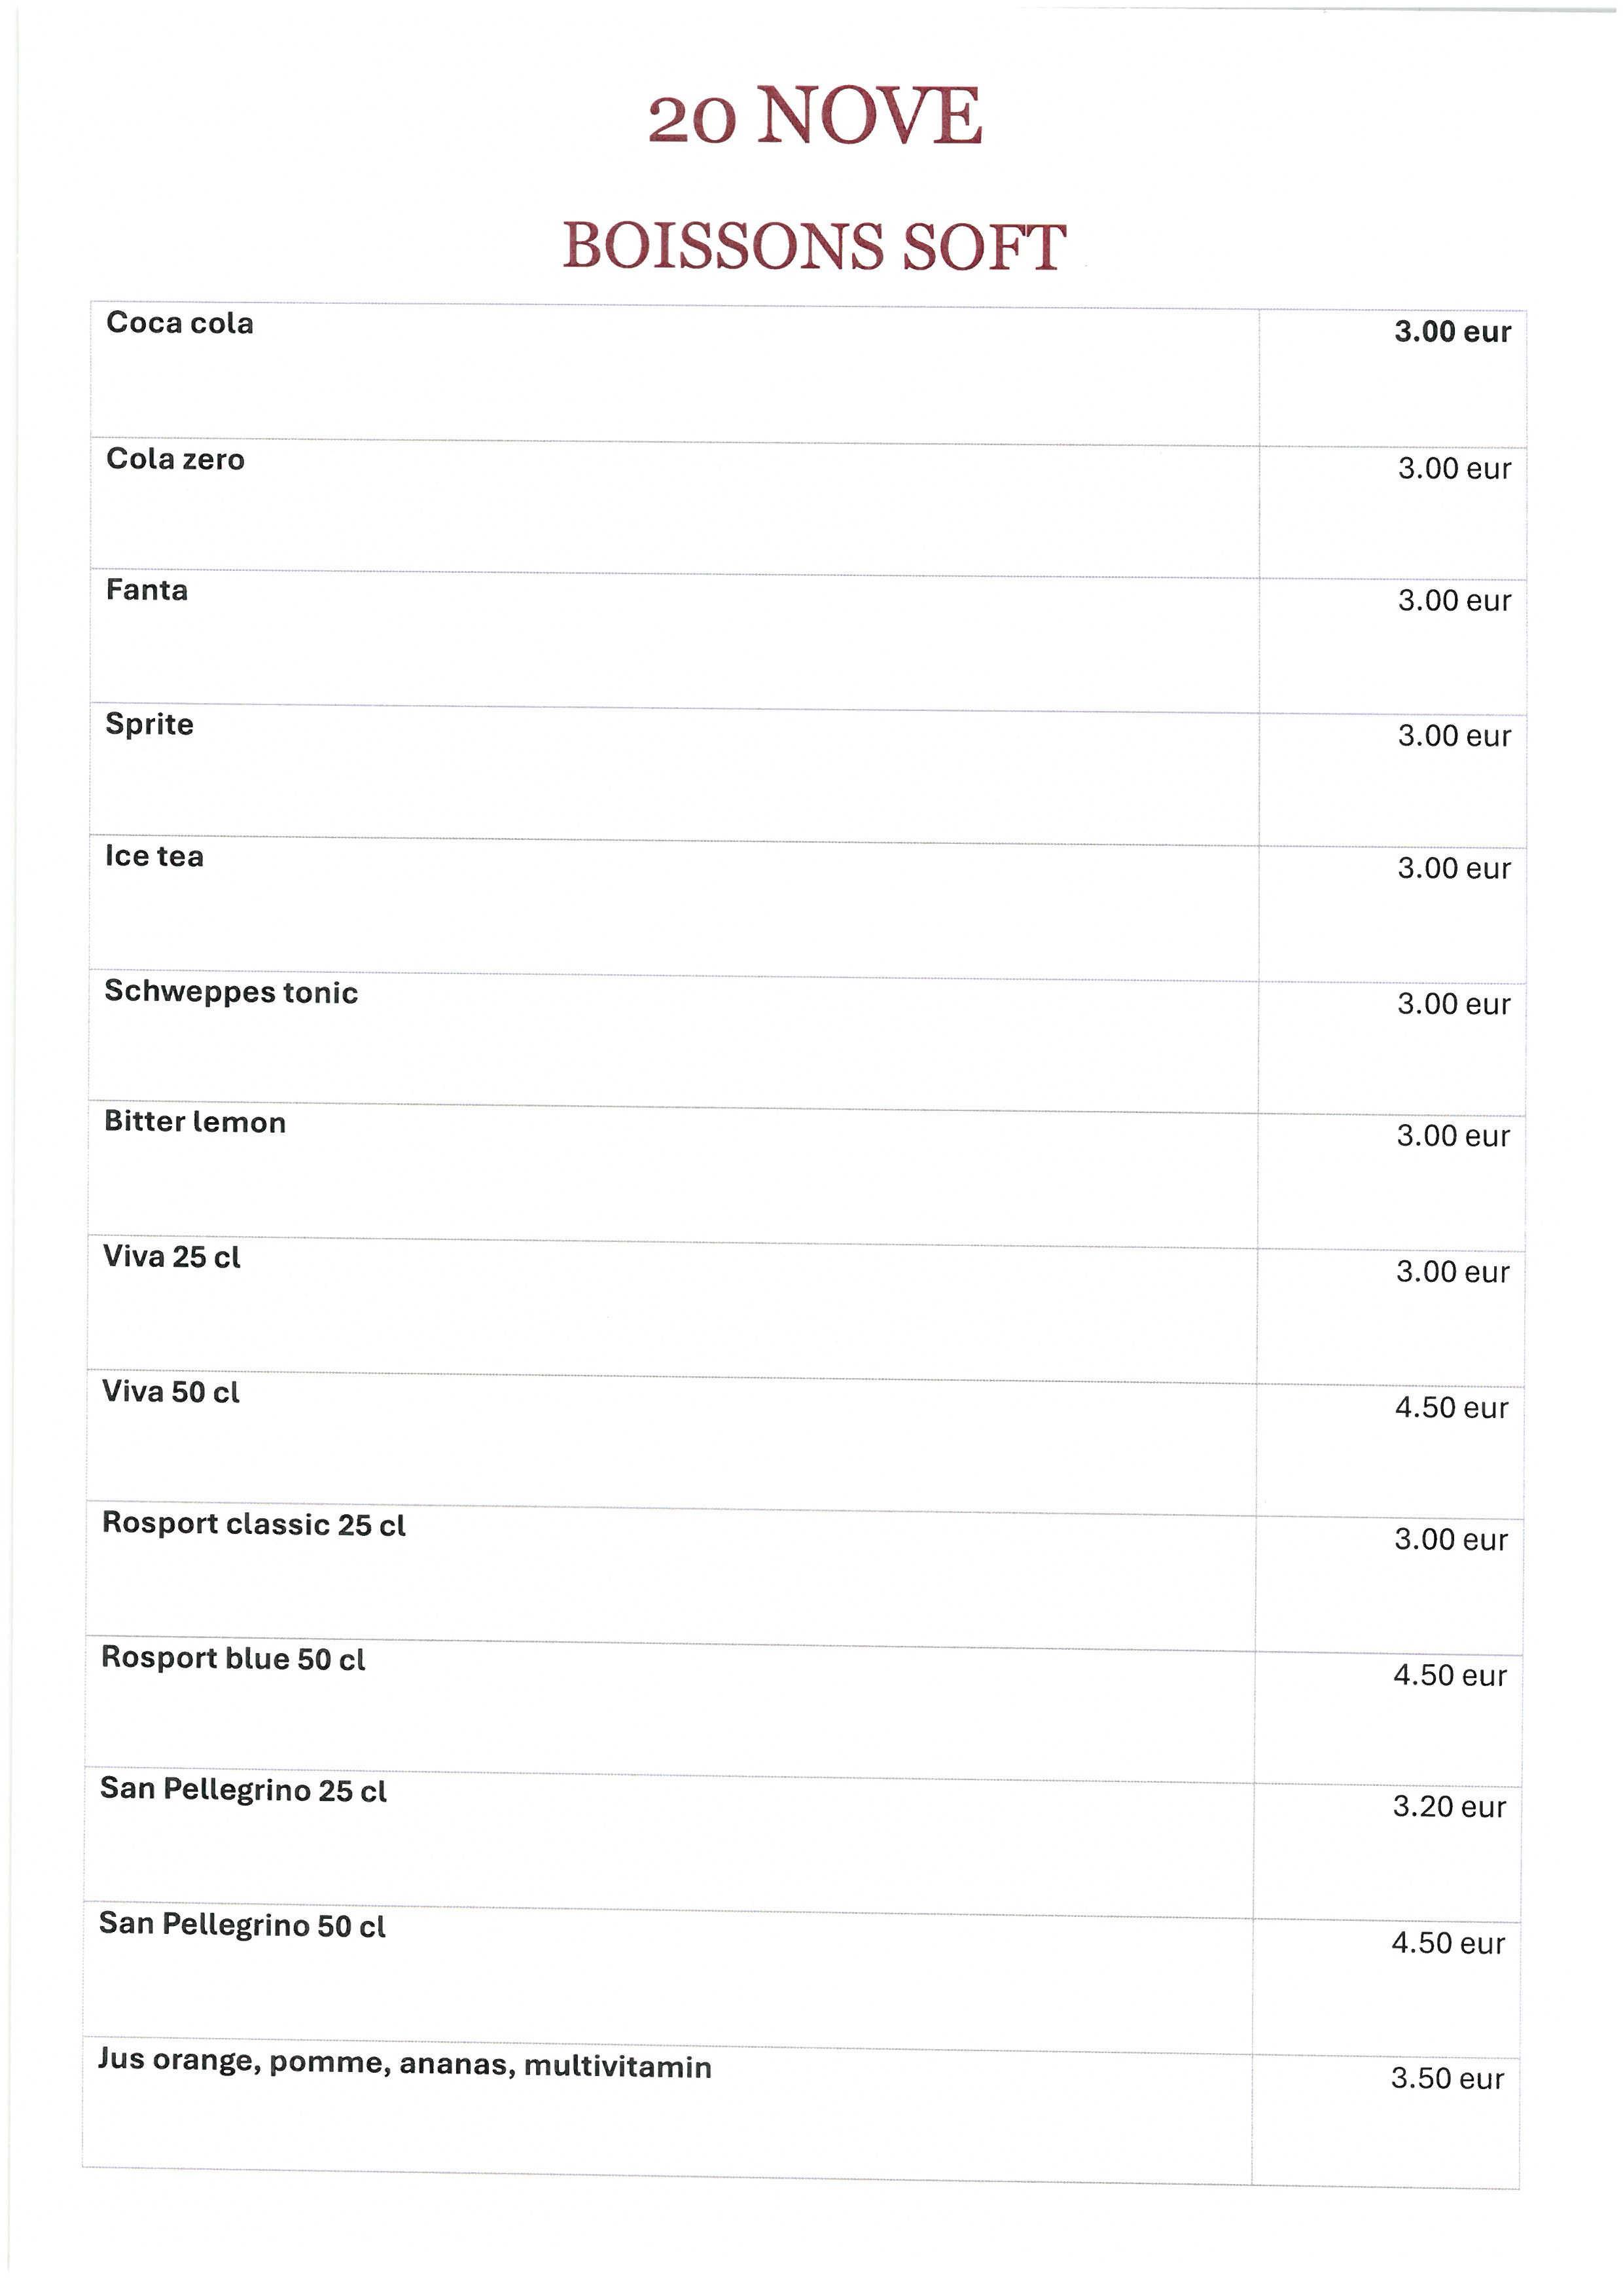The height and width of the screenshot is (2296, 1623).
Task: Click San Pellegrino 25 cl item
Action: point(243,1790)
